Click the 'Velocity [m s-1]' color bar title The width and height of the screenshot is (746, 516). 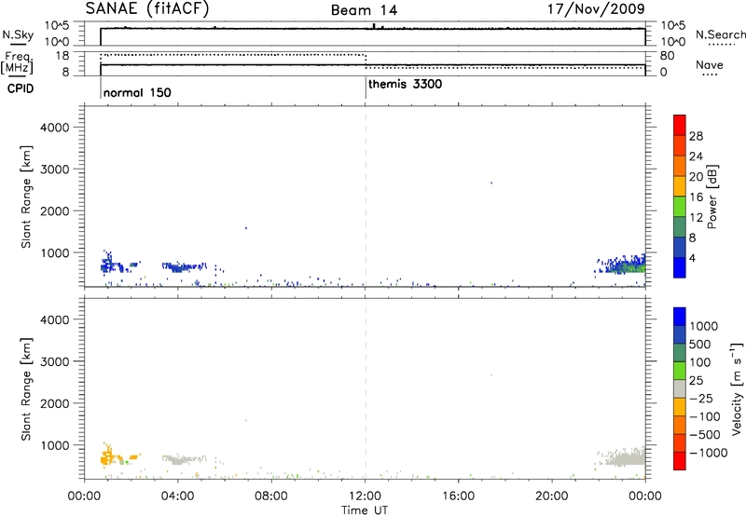click(x=737, y=388)
